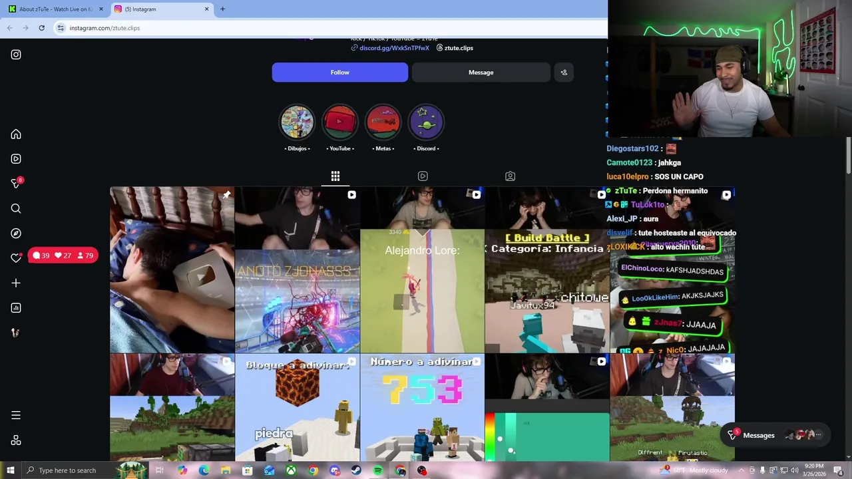Open the dashboard chart icon in sidebar
Viewport: 852px width, 479px height.
pos(16,308)
